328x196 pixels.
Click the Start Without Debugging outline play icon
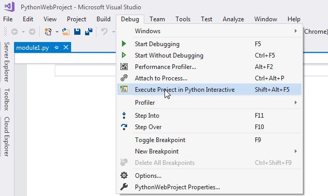[x=124, y=55]
